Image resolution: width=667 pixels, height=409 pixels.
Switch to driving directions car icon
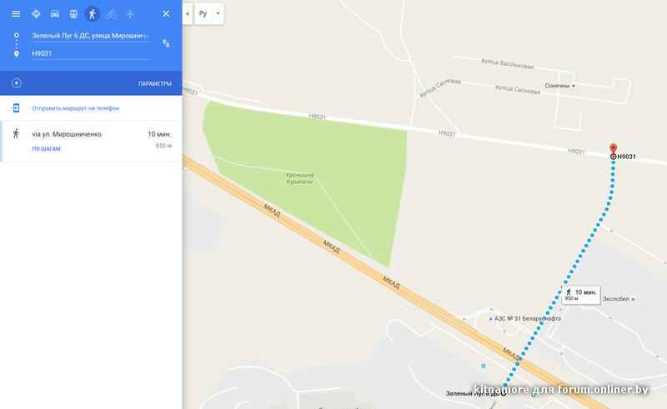point(55,14)
